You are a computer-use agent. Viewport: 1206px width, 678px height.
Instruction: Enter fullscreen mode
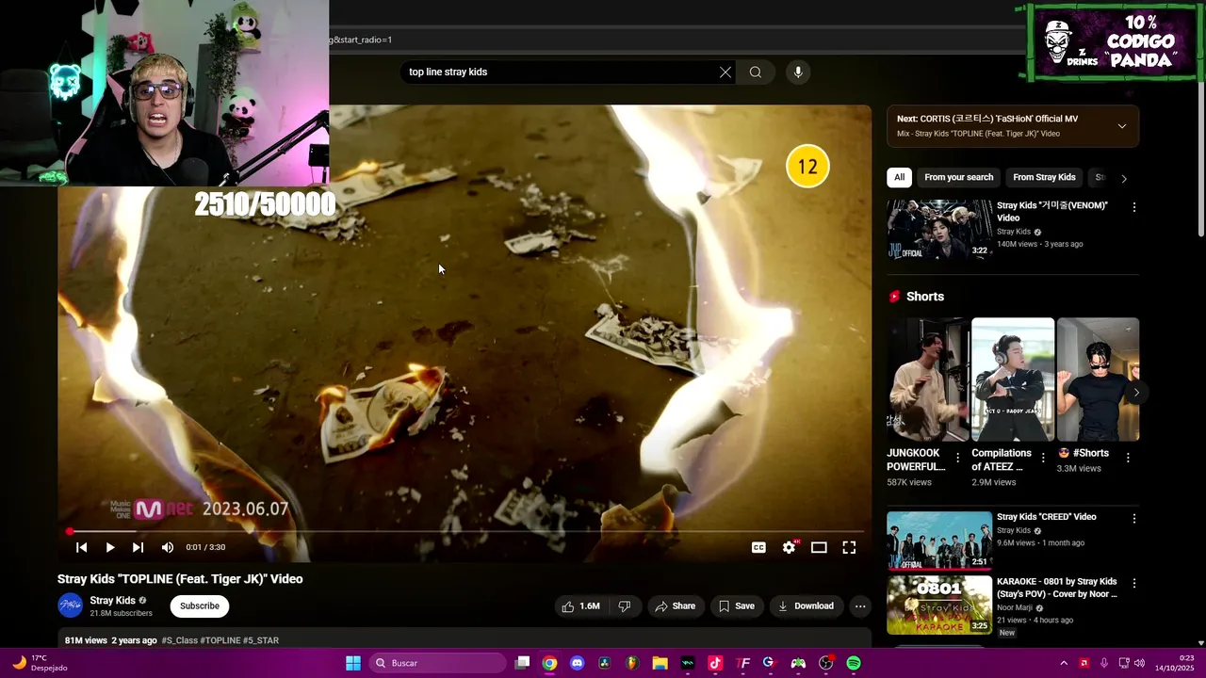pyautogui.click(x=849, y=547)
